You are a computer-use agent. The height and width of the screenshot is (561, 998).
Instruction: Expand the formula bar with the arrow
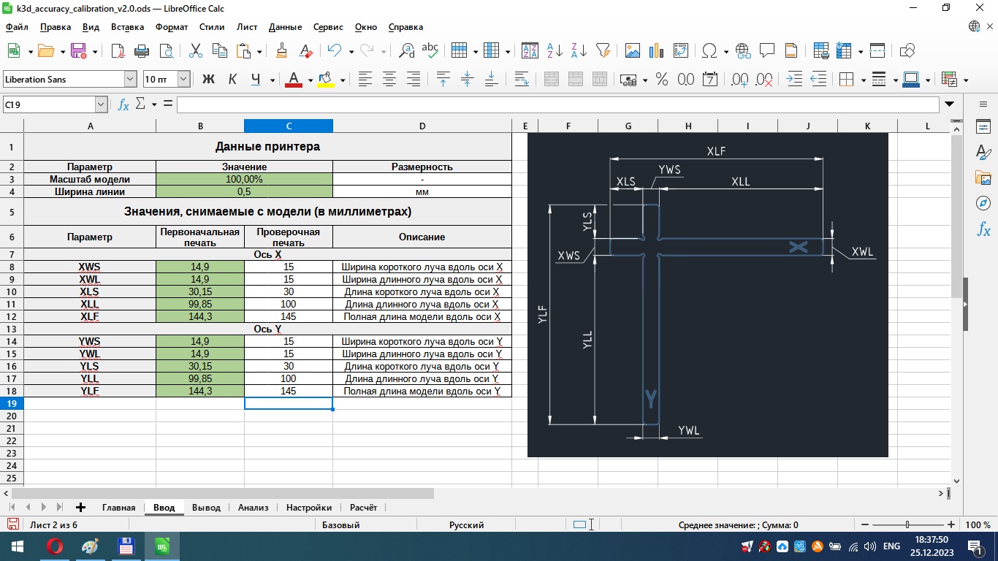coord(950,104)
